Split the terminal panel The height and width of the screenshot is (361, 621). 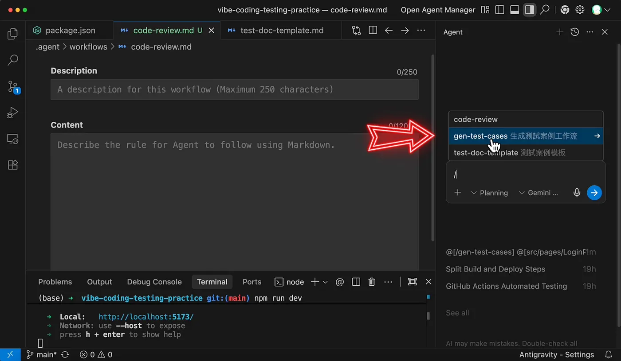356,282
